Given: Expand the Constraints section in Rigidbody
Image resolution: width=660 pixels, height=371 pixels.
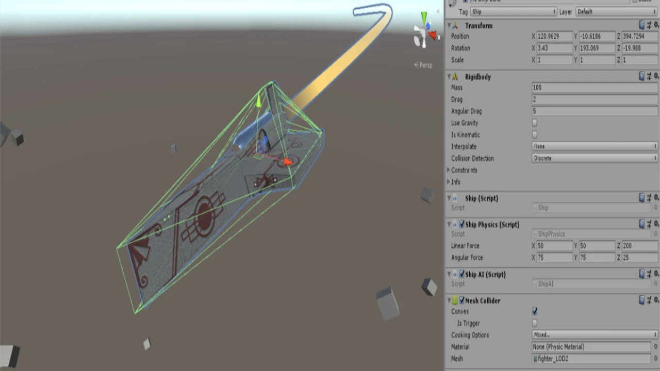Looking at the screenshot, I should 449,170.
